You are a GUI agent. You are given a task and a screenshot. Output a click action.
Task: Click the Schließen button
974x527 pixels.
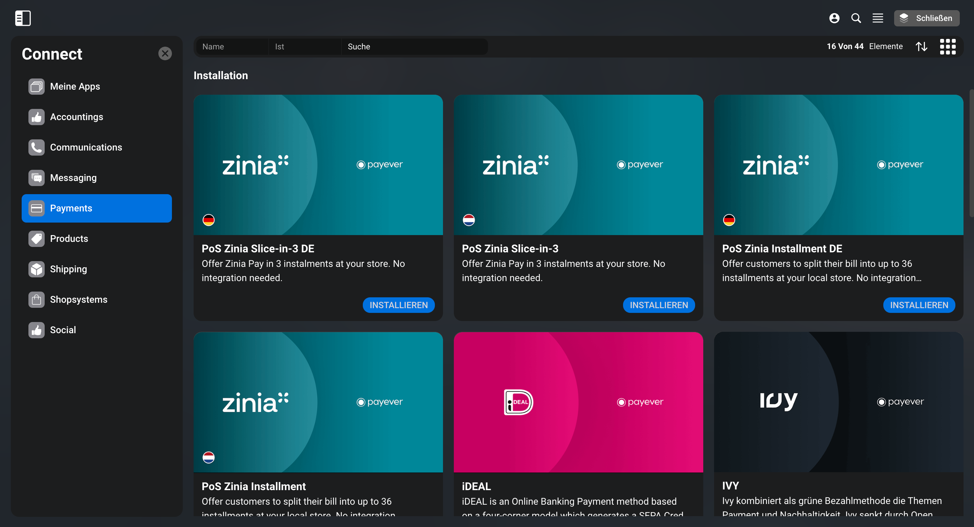[x=926, y=18]
